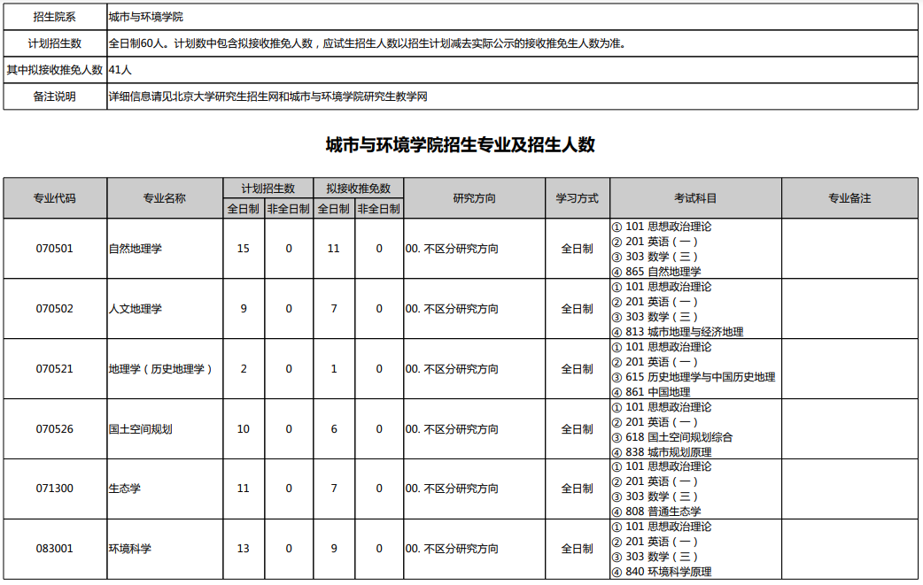Click 00. 不区分研究方向 in 自然地理学 row
The height and width of the screenshot is (585, 923).
click(x=452, y=249)
